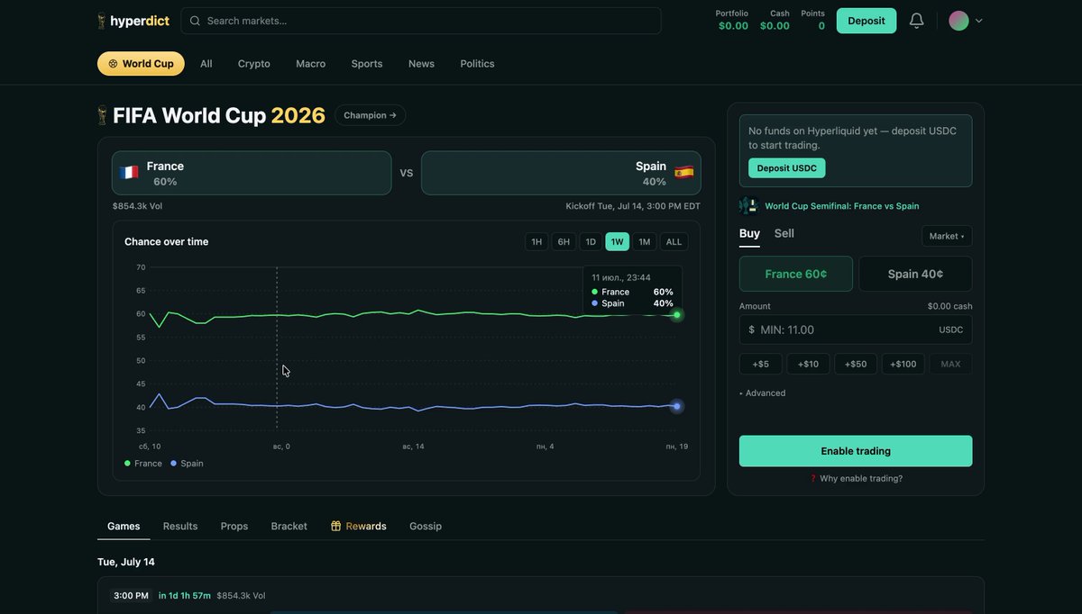Select the France 60% team card
This screenshot has height=614, width=1082.
coord(252,173)
